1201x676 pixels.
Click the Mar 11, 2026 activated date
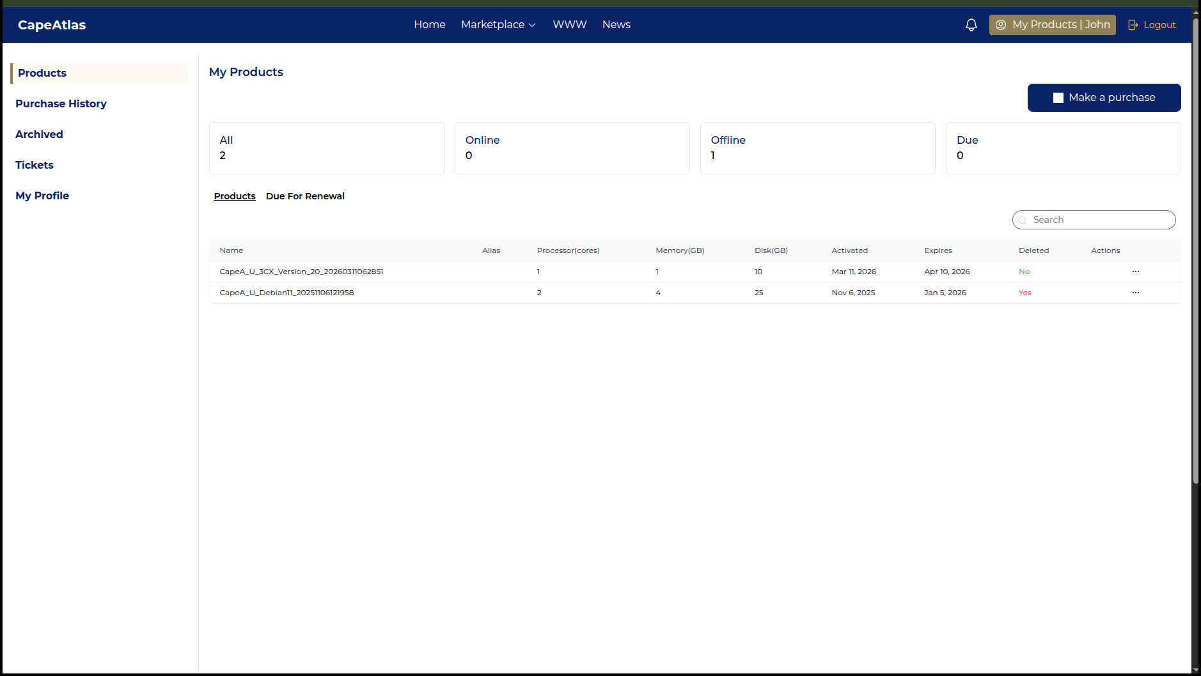(x=854, y=272)
